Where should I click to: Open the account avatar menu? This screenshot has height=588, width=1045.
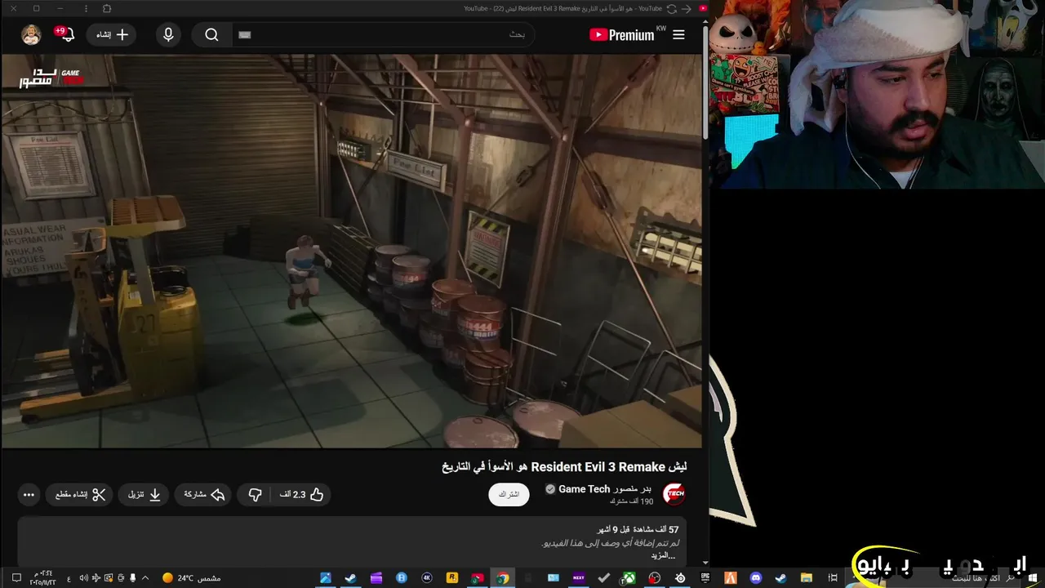click(x=31, y=35)
